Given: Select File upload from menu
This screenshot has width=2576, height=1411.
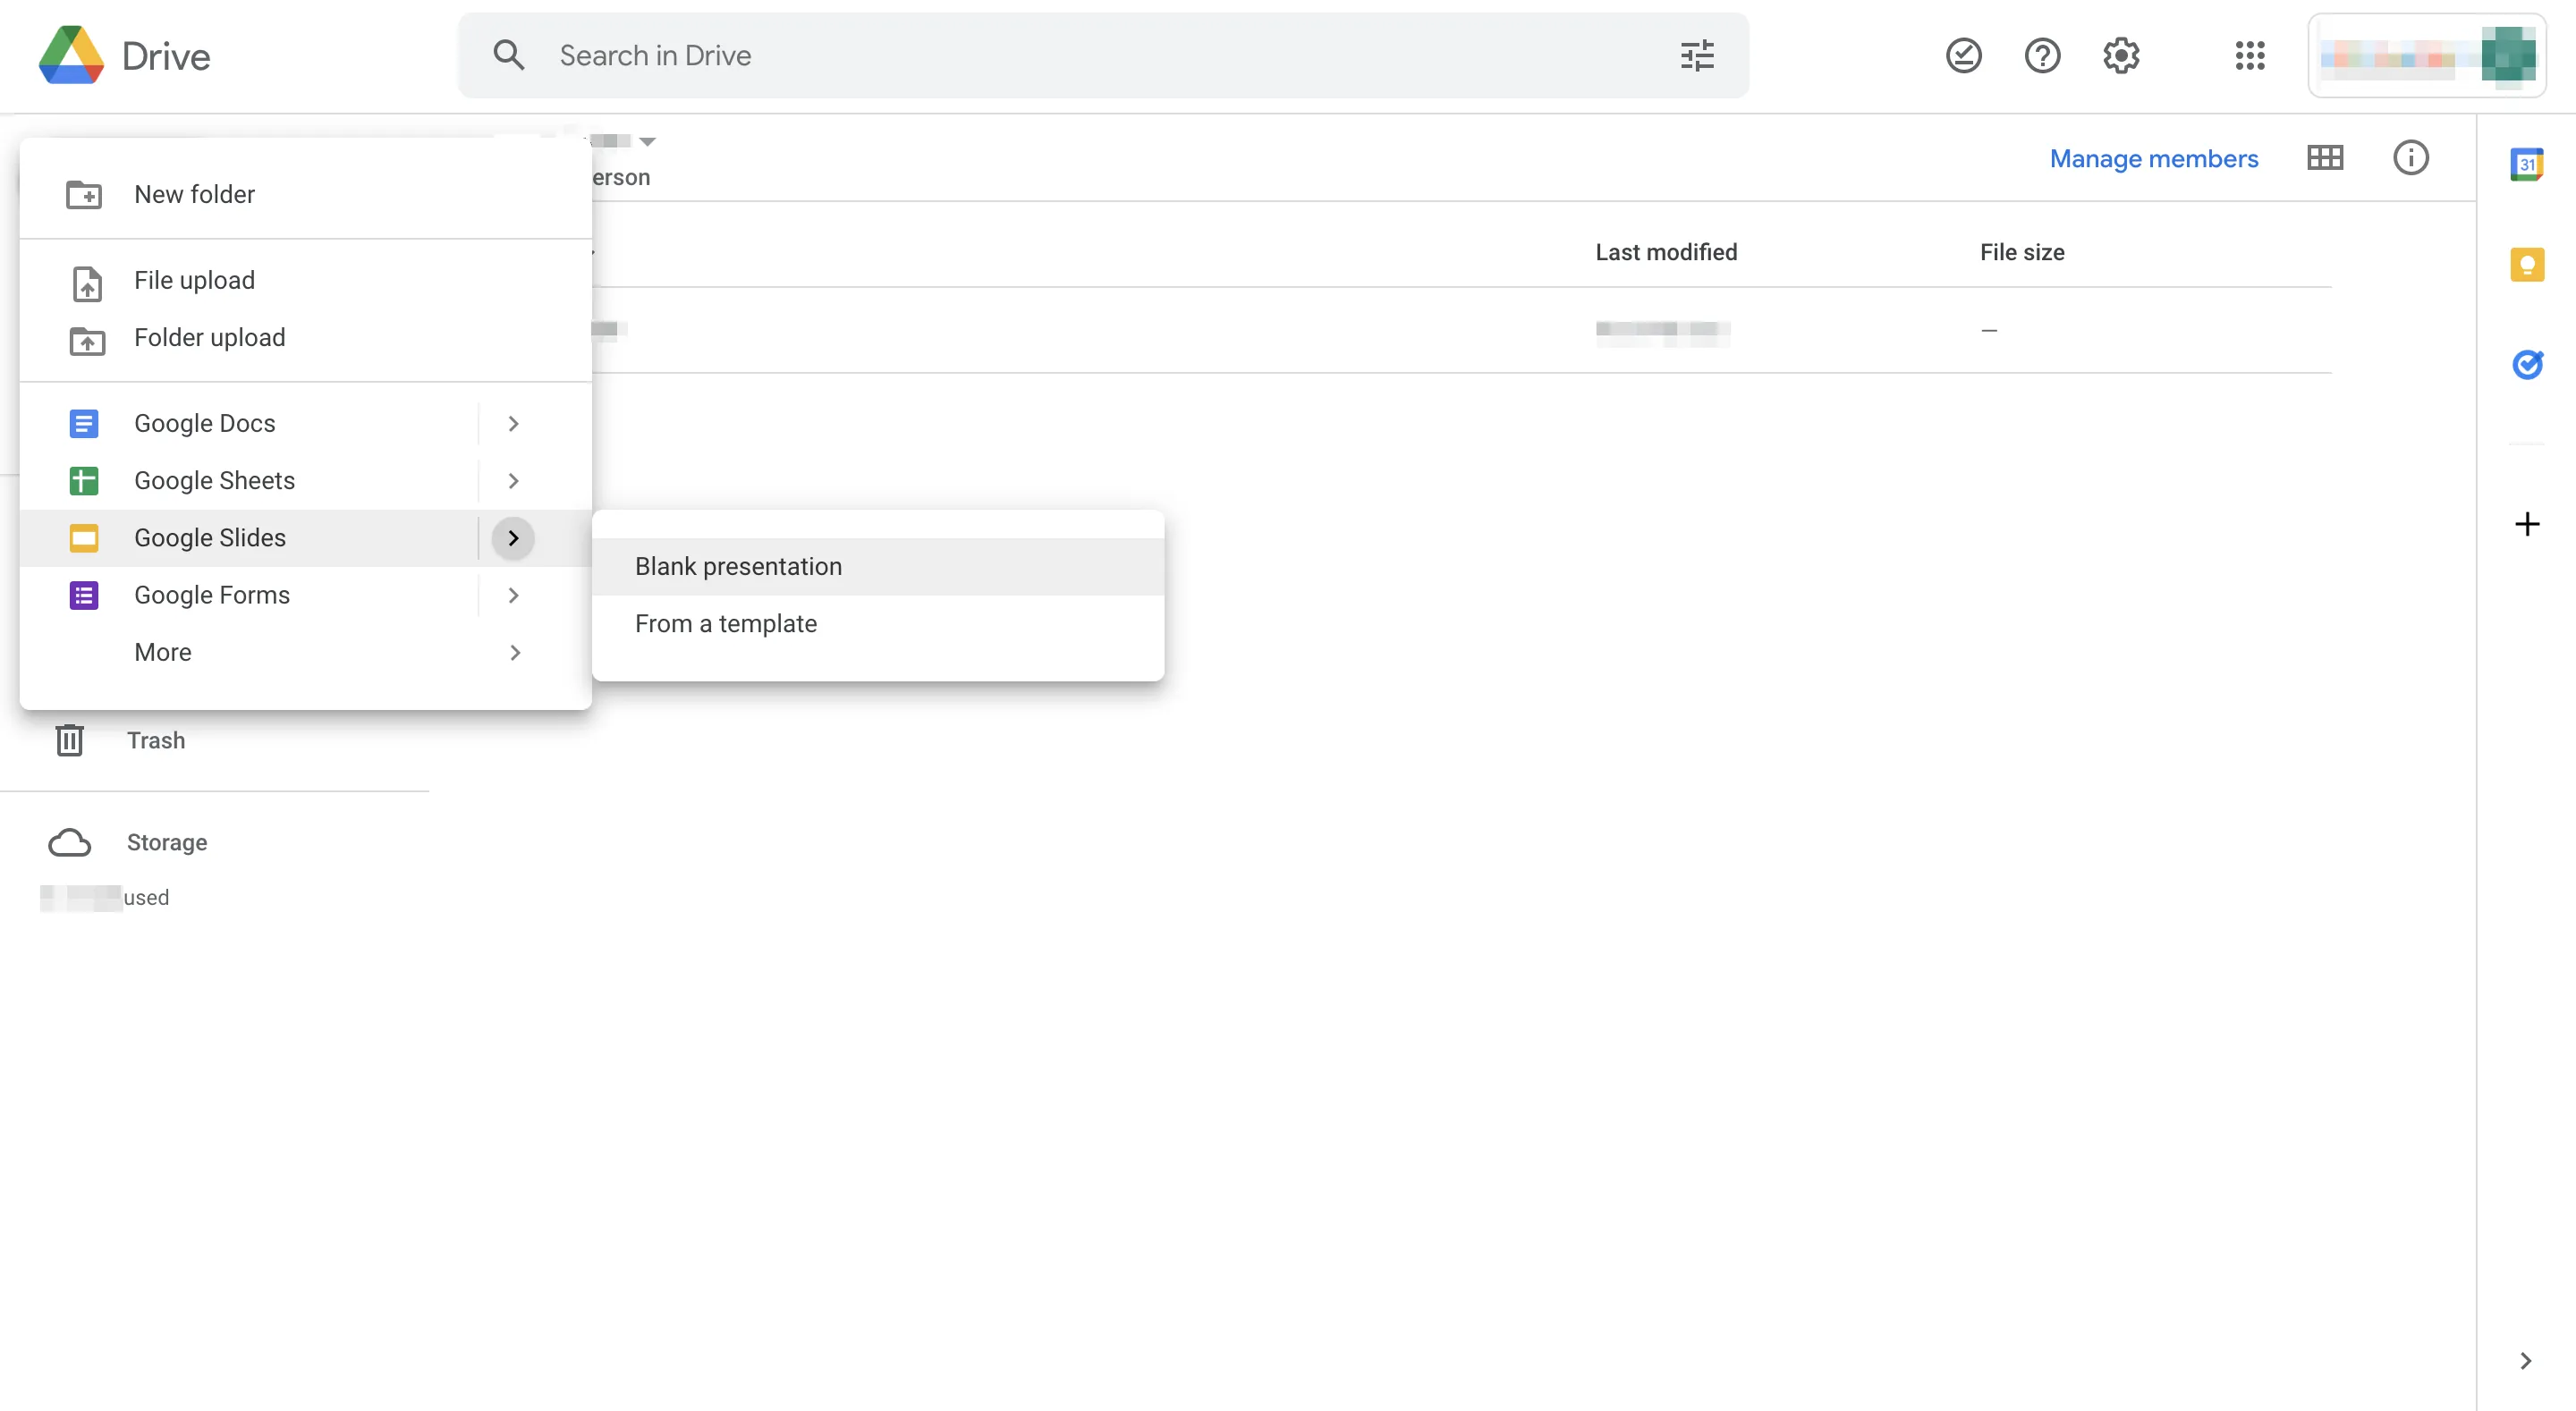Looking at the screenshot, I should tap(194, 281).
